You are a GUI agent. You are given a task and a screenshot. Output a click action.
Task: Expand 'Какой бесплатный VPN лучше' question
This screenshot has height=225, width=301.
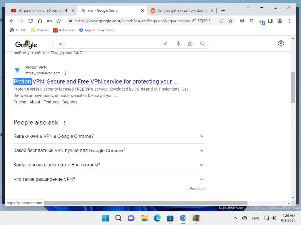(x=109, y=151)
